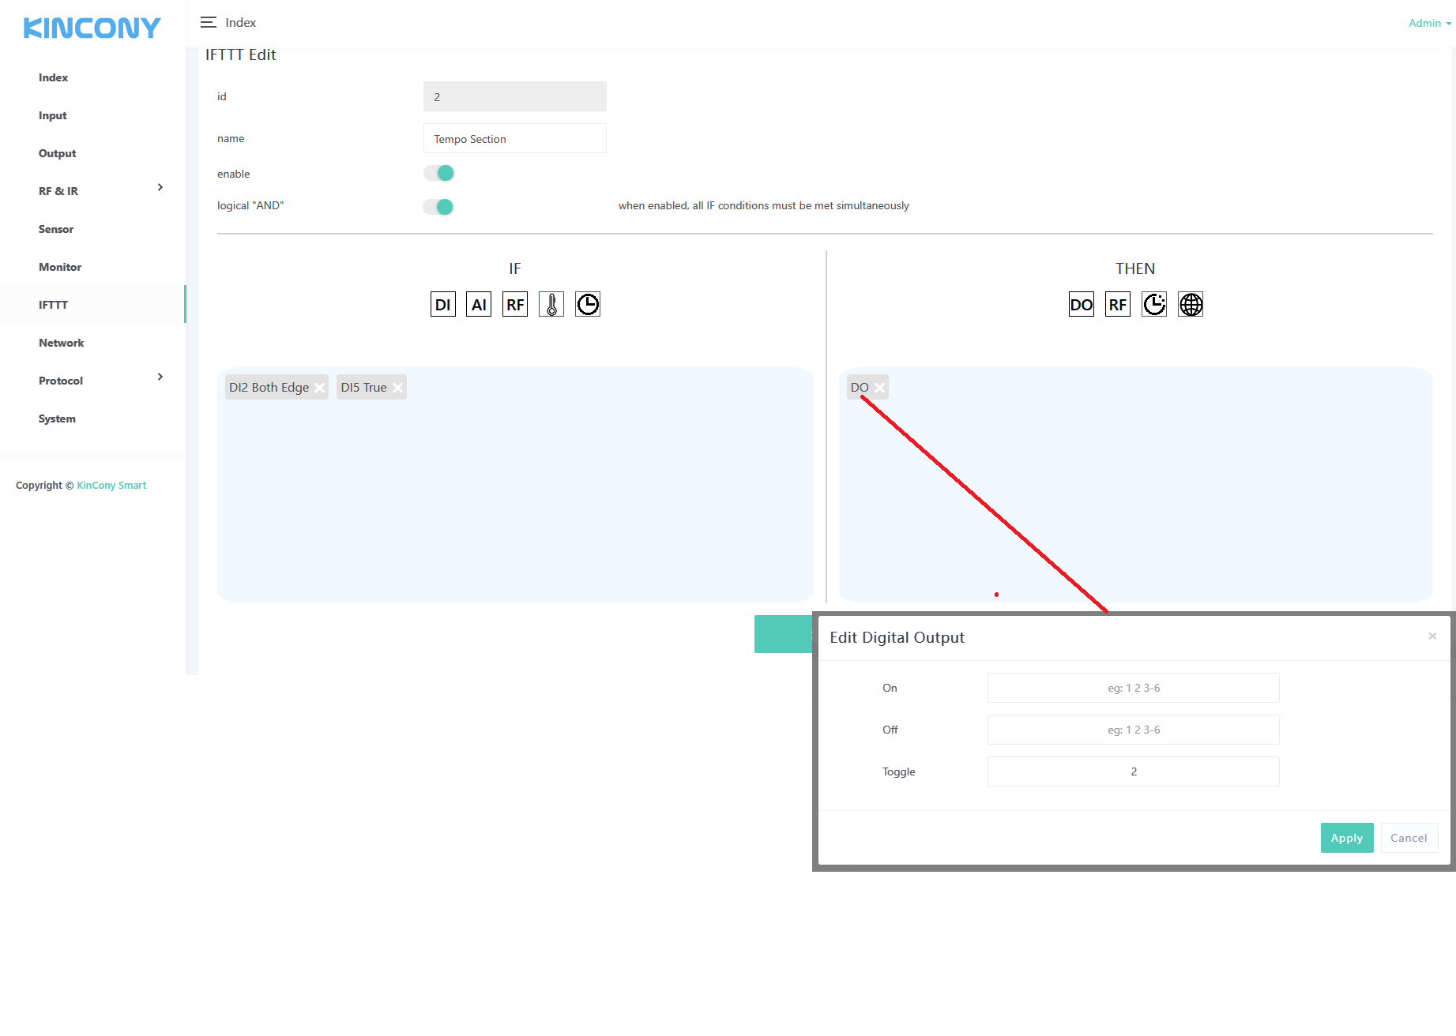This screenshot has width=1456, height=1036.
Task: Toggle the enable switch off
Action: coord(439,173)
